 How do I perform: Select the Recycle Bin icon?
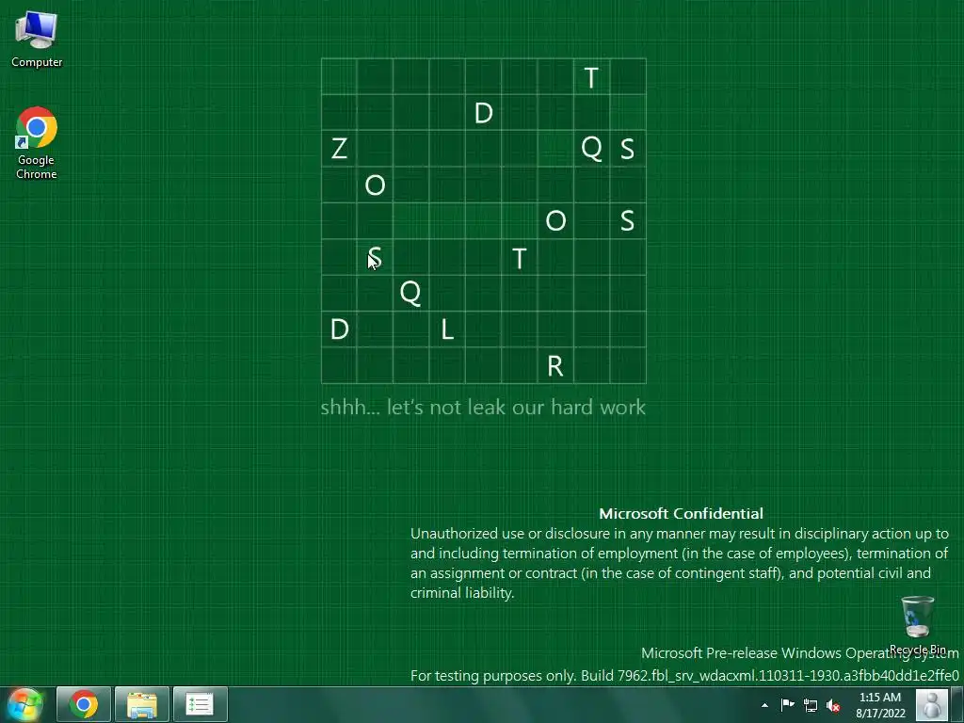pos(917,625)
